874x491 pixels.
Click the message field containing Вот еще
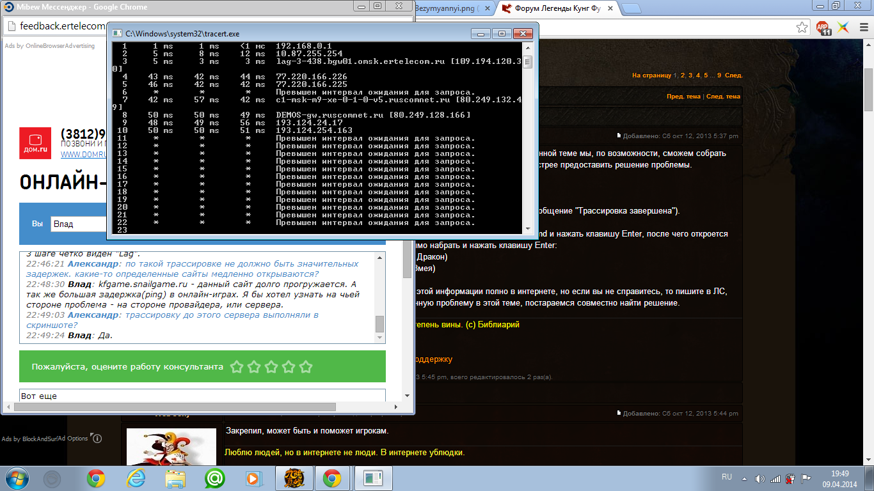coord(202,396)
